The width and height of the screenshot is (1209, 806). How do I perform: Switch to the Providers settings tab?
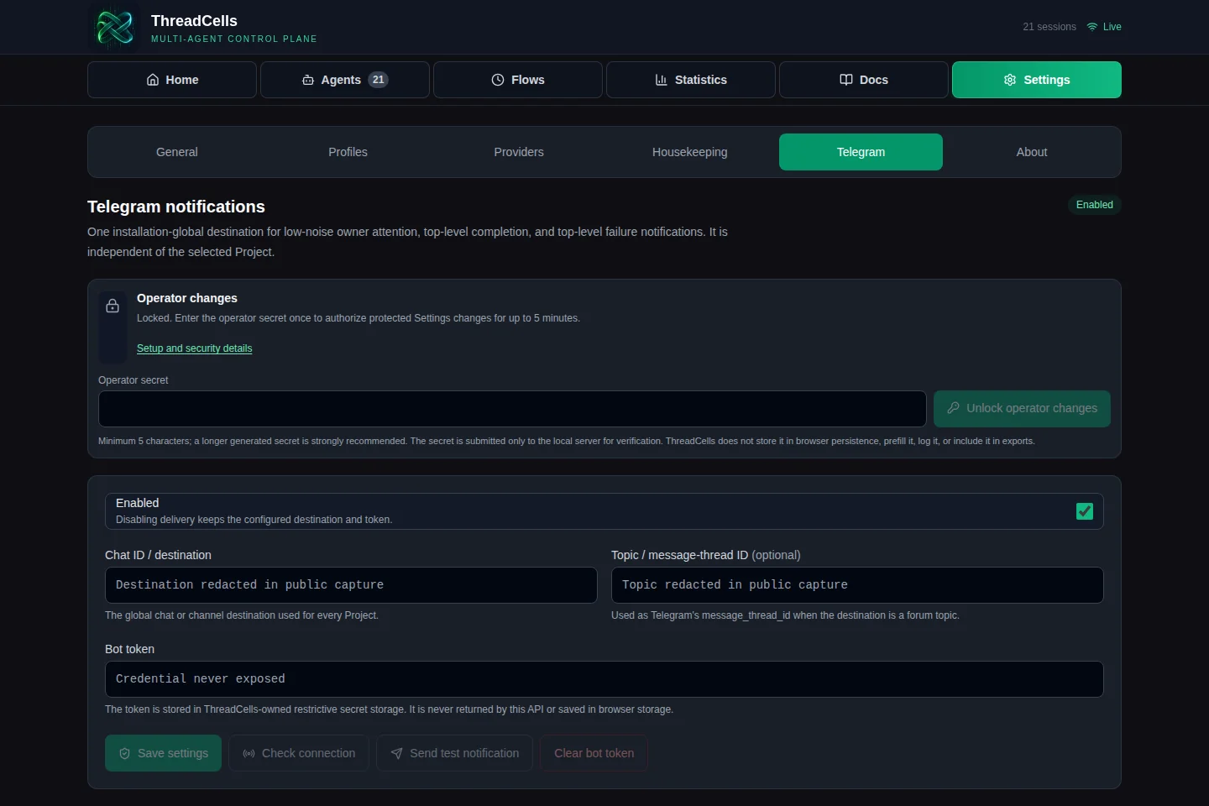pos(519,152)
